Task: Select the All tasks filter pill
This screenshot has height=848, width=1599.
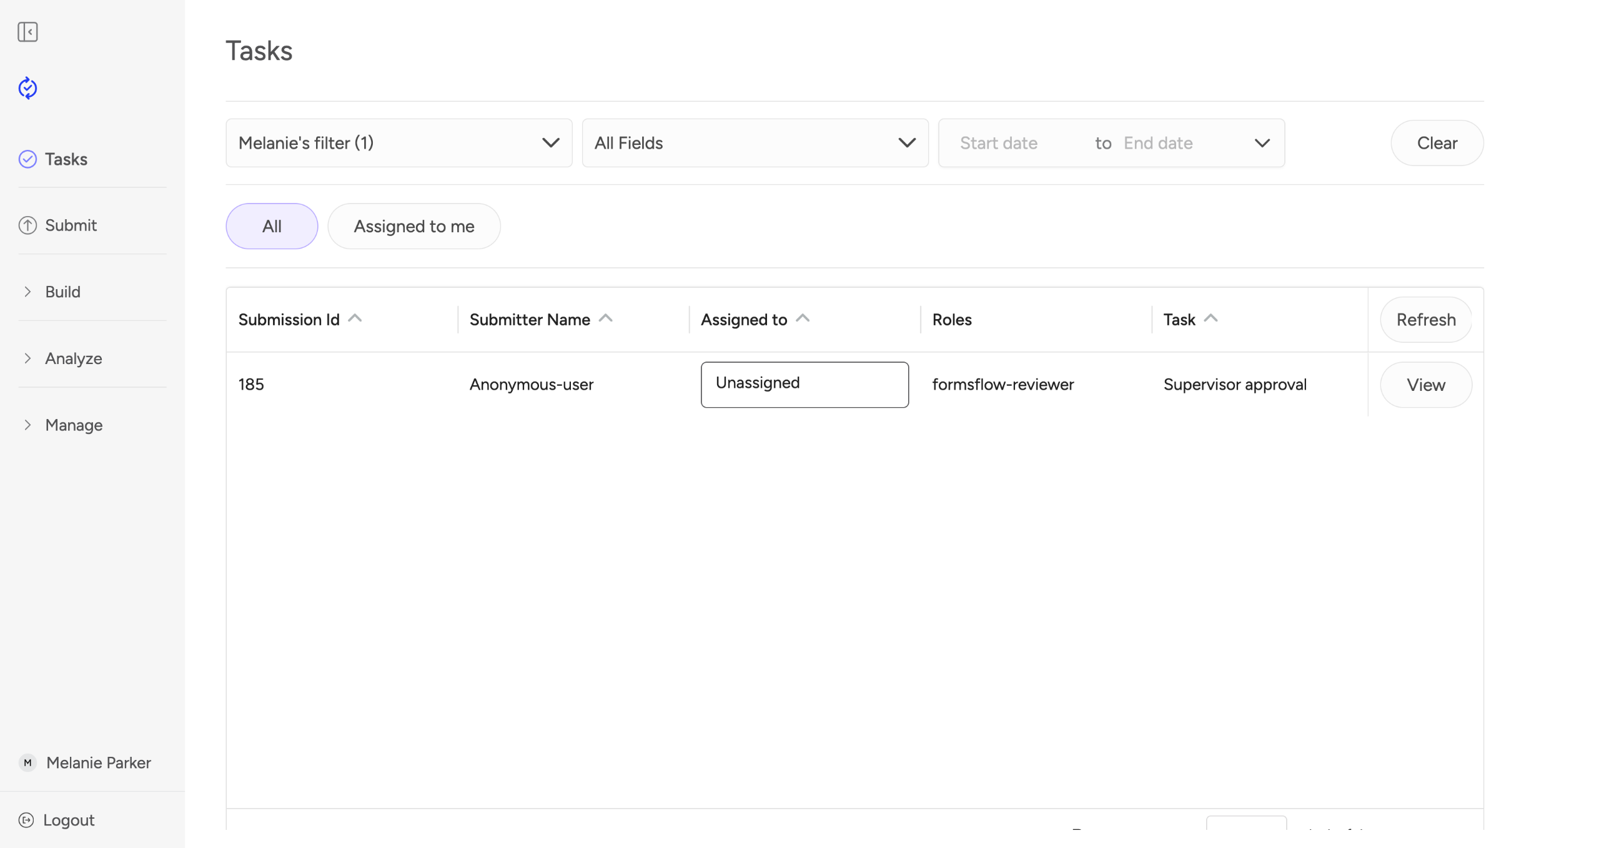Action: [272, 226]
